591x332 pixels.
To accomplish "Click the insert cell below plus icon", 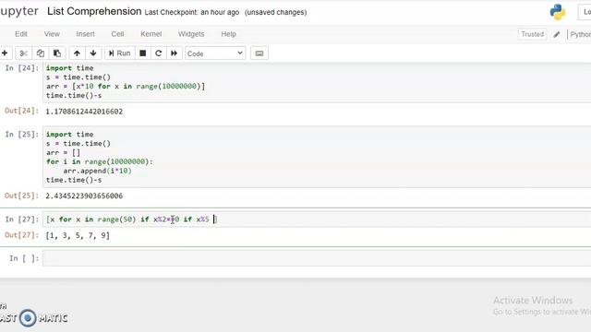I will coord(5,53).
